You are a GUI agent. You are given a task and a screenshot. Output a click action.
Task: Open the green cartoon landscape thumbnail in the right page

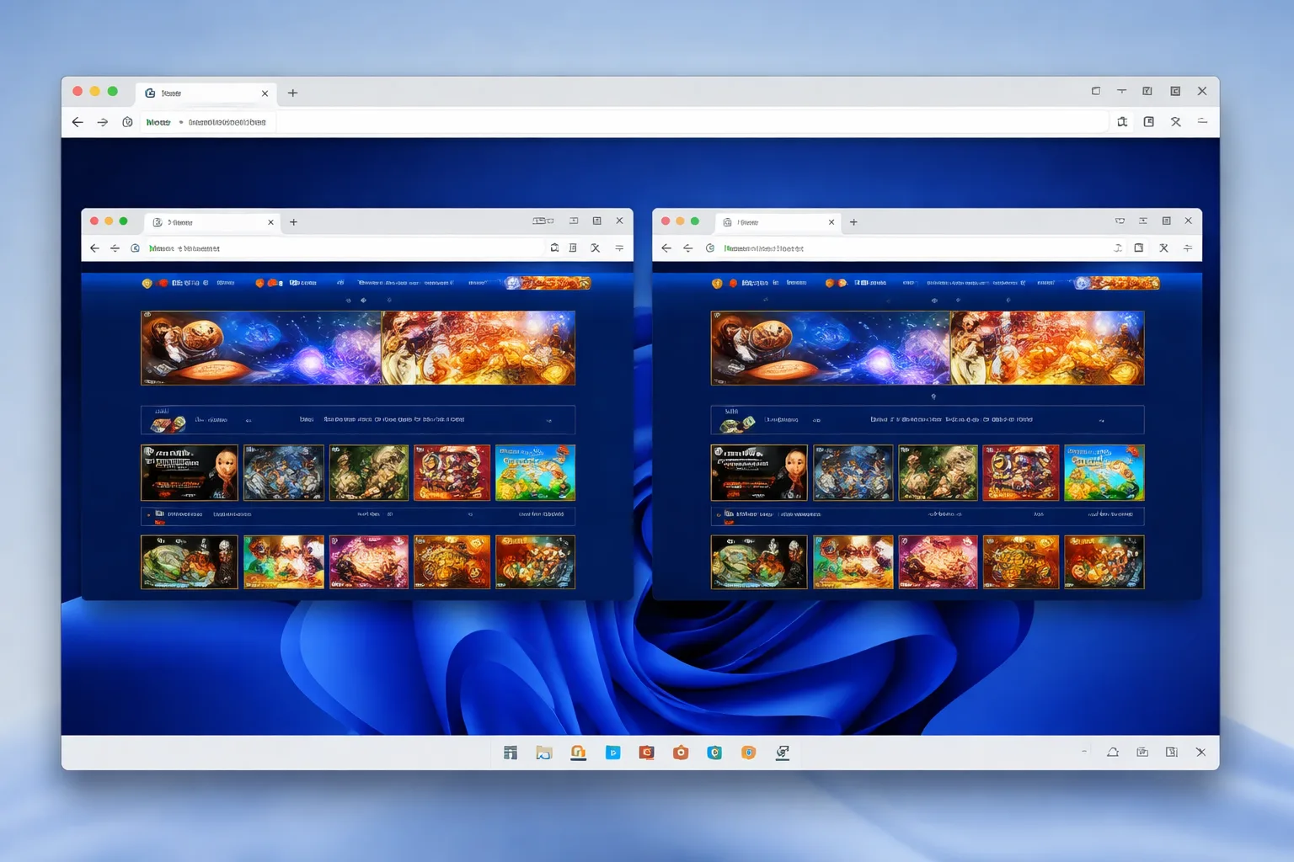point(1104,473)
